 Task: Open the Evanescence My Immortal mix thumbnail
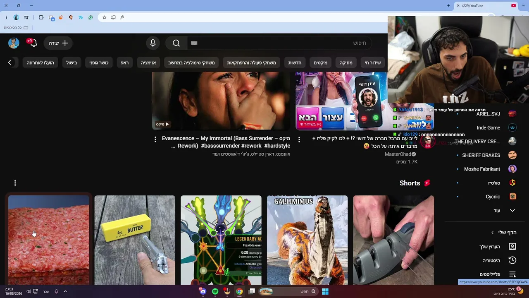point(221,101)
